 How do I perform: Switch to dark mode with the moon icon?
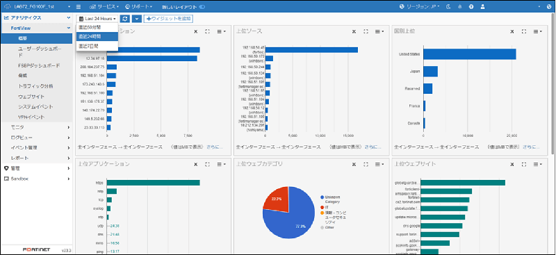[x=448, y=6]
